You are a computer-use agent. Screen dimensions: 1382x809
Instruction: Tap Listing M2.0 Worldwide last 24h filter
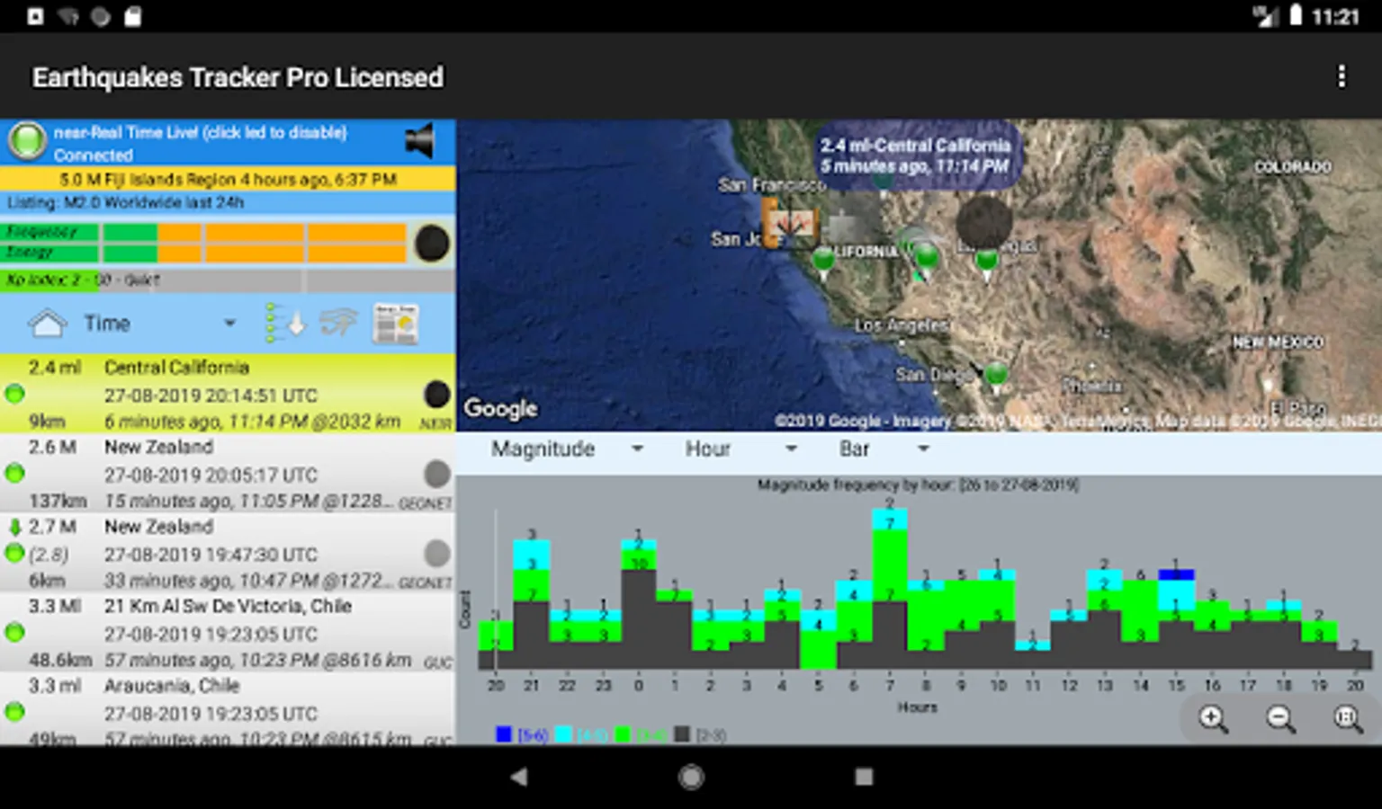[228, 202]
